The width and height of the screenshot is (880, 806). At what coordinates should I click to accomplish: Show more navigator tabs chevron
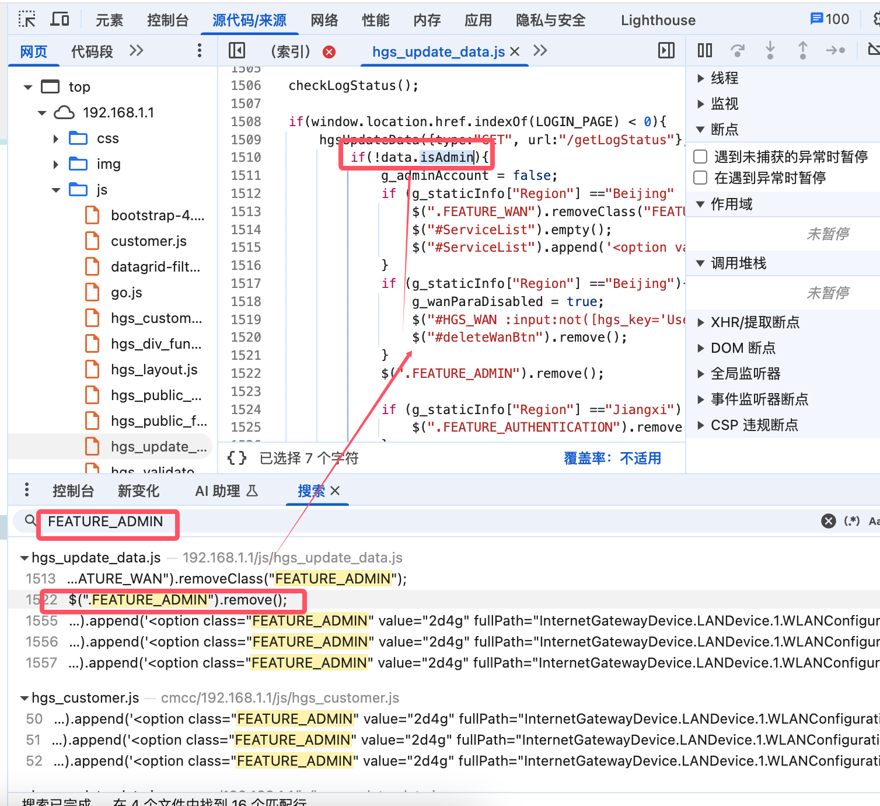(x=137, y=51)
